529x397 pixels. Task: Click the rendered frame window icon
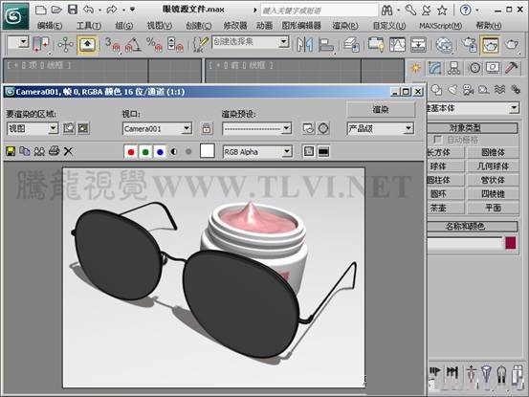tap(490, 45)
